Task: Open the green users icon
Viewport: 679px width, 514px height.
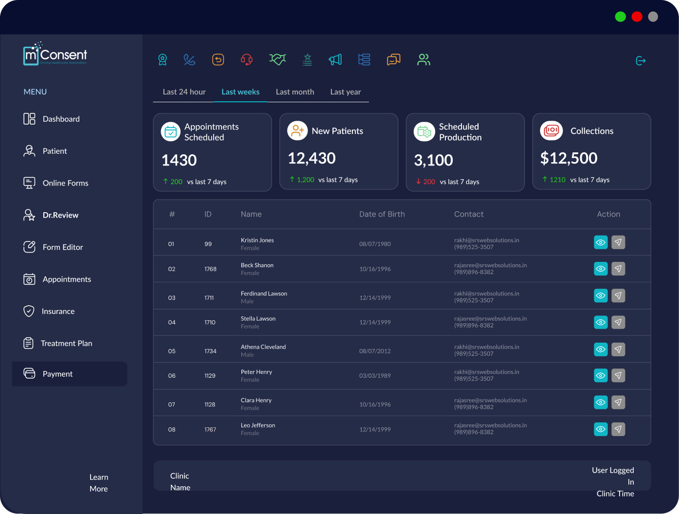Action: 423,60
